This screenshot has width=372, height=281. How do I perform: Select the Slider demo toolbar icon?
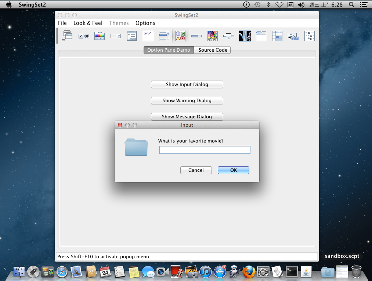pyautogui.click(x=229, y=36)
